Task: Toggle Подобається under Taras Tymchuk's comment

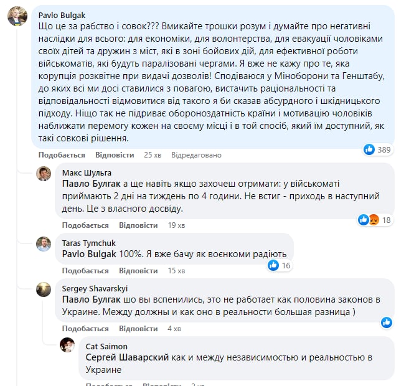Action: [x=85, y=271]
